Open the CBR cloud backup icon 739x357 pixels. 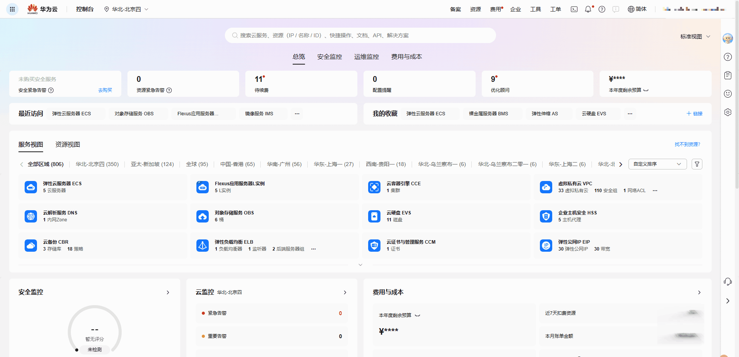[31, 246]
